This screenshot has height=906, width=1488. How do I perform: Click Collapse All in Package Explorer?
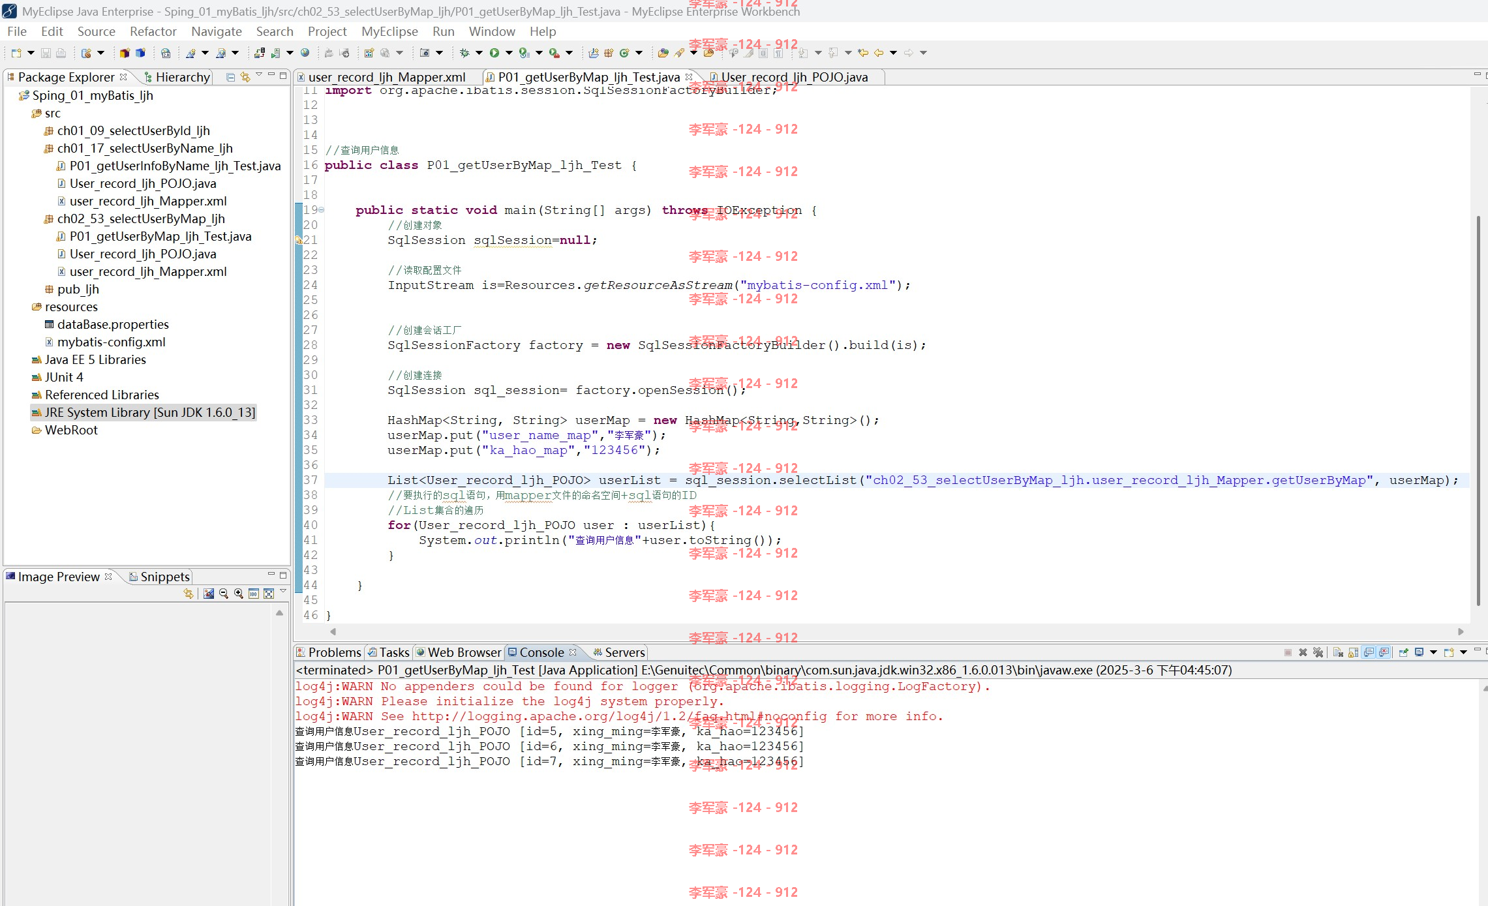click(x=230, y=77)
